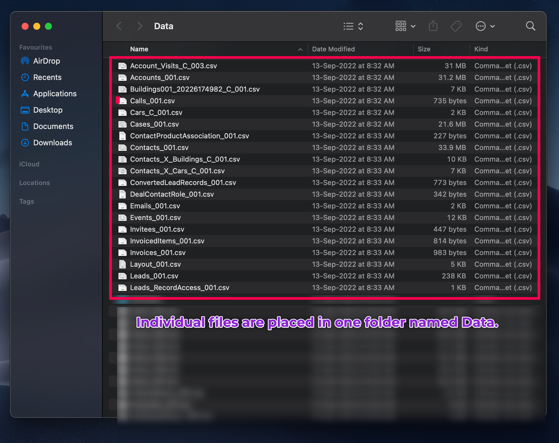This screenshot has width=559, height=443.
Task: Click the Tag icon in toolbar
Action: click(x=456, y=26)
